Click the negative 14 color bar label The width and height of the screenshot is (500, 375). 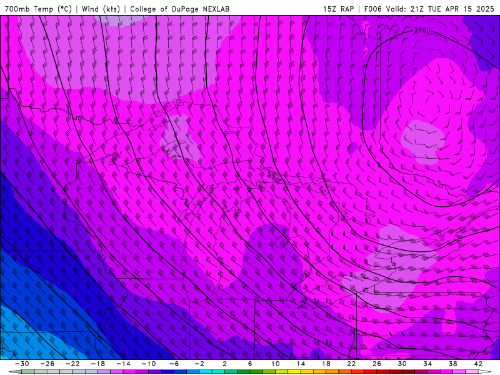click(x=123, y=364)
